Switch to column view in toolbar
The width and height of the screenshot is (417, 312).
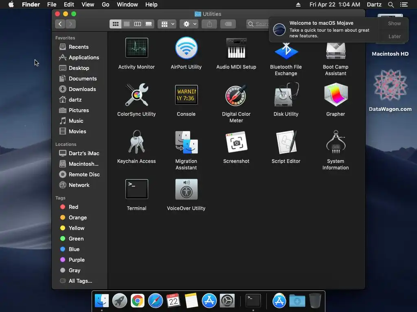pyautogui.click(x=138, y=24)
